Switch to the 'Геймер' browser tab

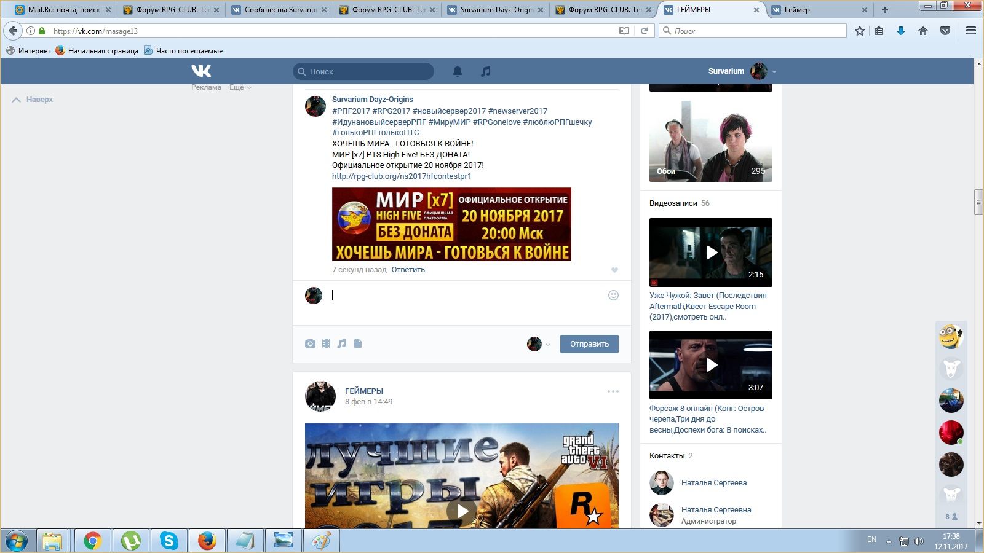pos(818,10)
